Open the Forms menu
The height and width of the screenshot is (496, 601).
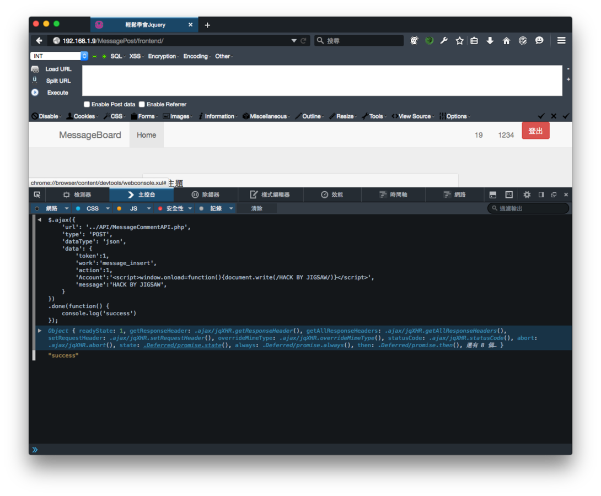point(144,116)
